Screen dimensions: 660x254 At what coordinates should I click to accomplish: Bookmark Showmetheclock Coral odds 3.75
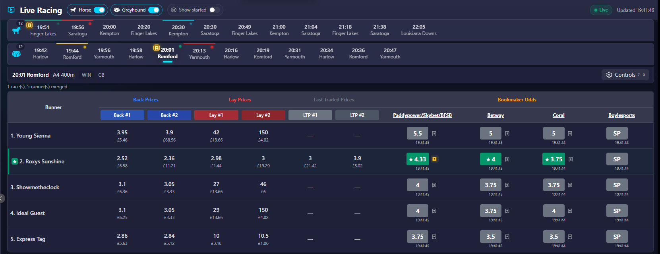click(570, 185)
